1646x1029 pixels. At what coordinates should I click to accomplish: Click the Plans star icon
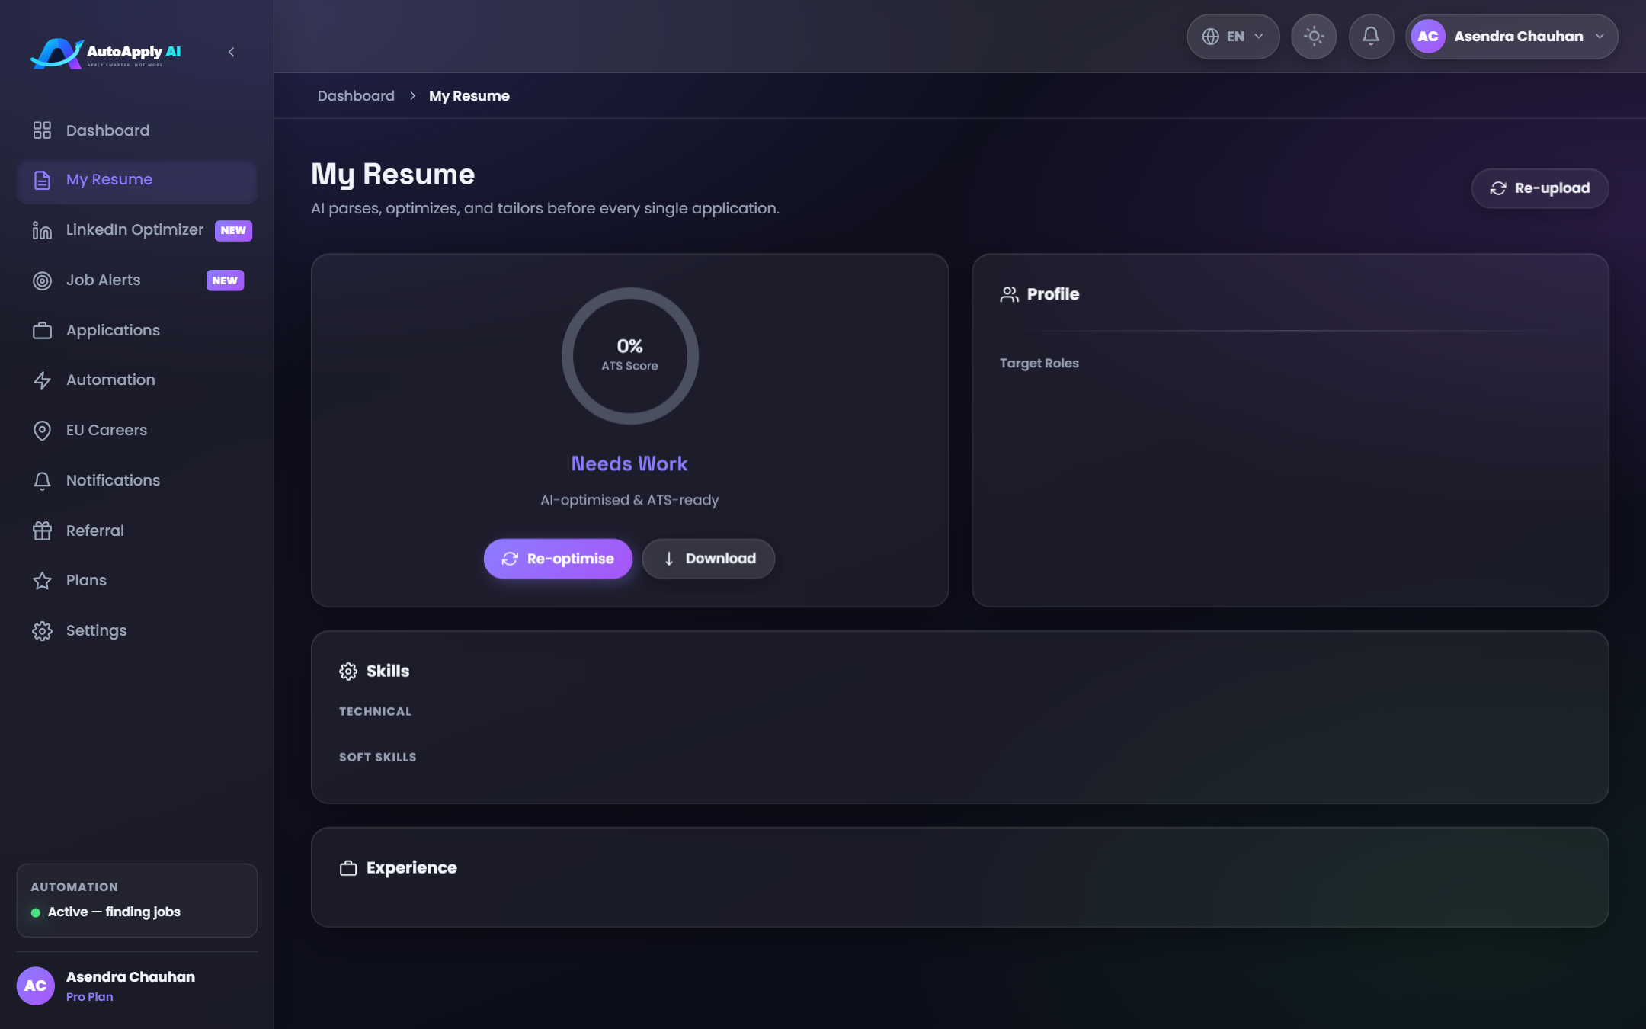coord(42,581)
